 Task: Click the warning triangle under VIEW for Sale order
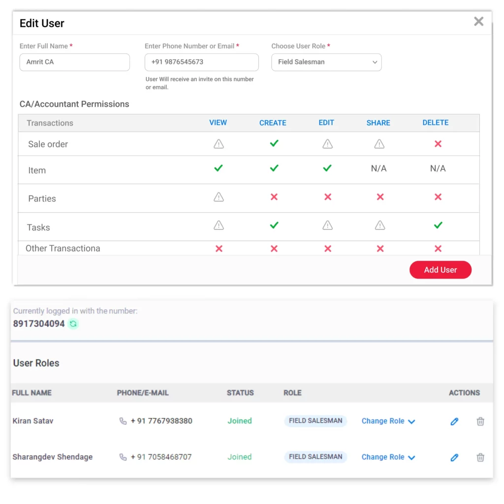tap(219, 144)
